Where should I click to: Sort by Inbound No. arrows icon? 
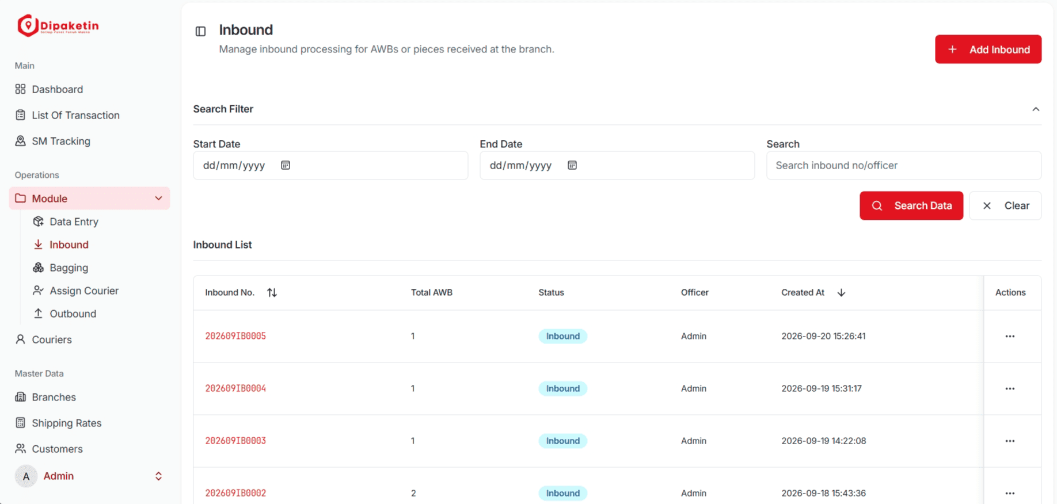[272, 292]
